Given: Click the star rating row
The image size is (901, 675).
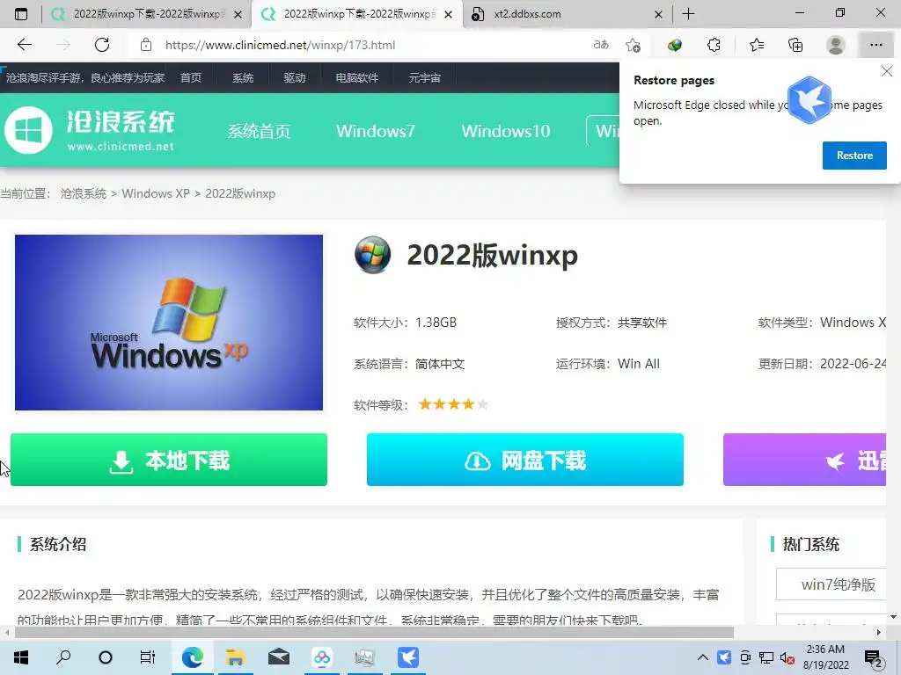Looking at the screenshot, I should click(453, 404).
